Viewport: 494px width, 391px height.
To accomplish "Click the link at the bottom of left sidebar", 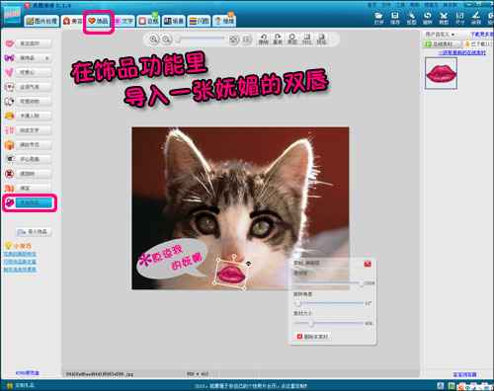I will click(x=28, y=373).
